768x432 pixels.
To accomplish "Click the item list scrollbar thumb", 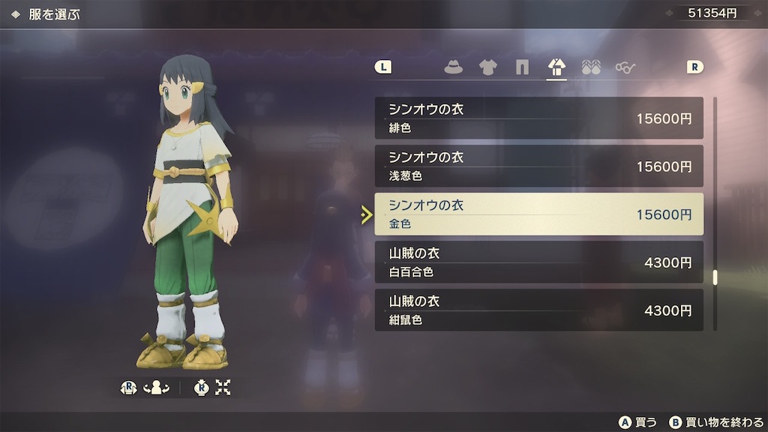I will tap(715, 277).
